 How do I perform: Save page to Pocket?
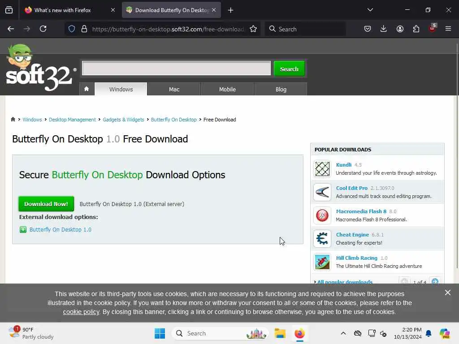click(x=368, y=29)
